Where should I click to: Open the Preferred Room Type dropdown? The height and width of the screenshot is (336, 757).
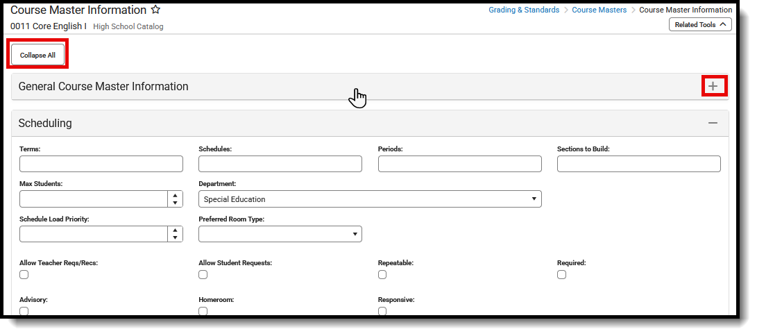click(x=280, y=234)
